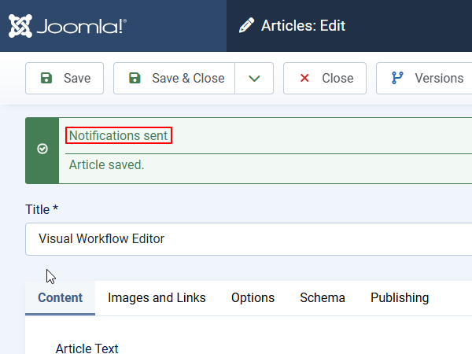Screen dimensions: 472x354
Task: Select the Options tab
Action: point(253,297)
